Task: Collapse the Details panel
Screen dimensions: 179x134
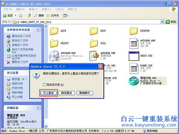Action: [x=38, y=108]
